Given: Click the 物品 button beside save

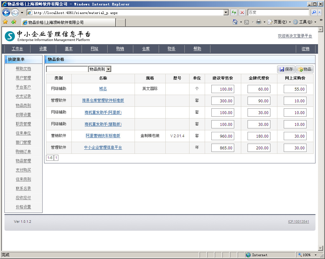Looking at the screenshot, I should (304, 69).
